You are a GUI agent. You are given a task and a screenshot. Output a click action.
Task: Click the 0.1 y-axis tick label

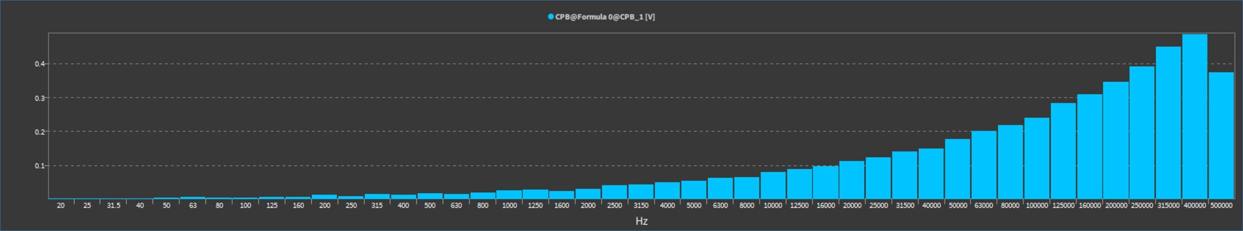click(39, 166)
